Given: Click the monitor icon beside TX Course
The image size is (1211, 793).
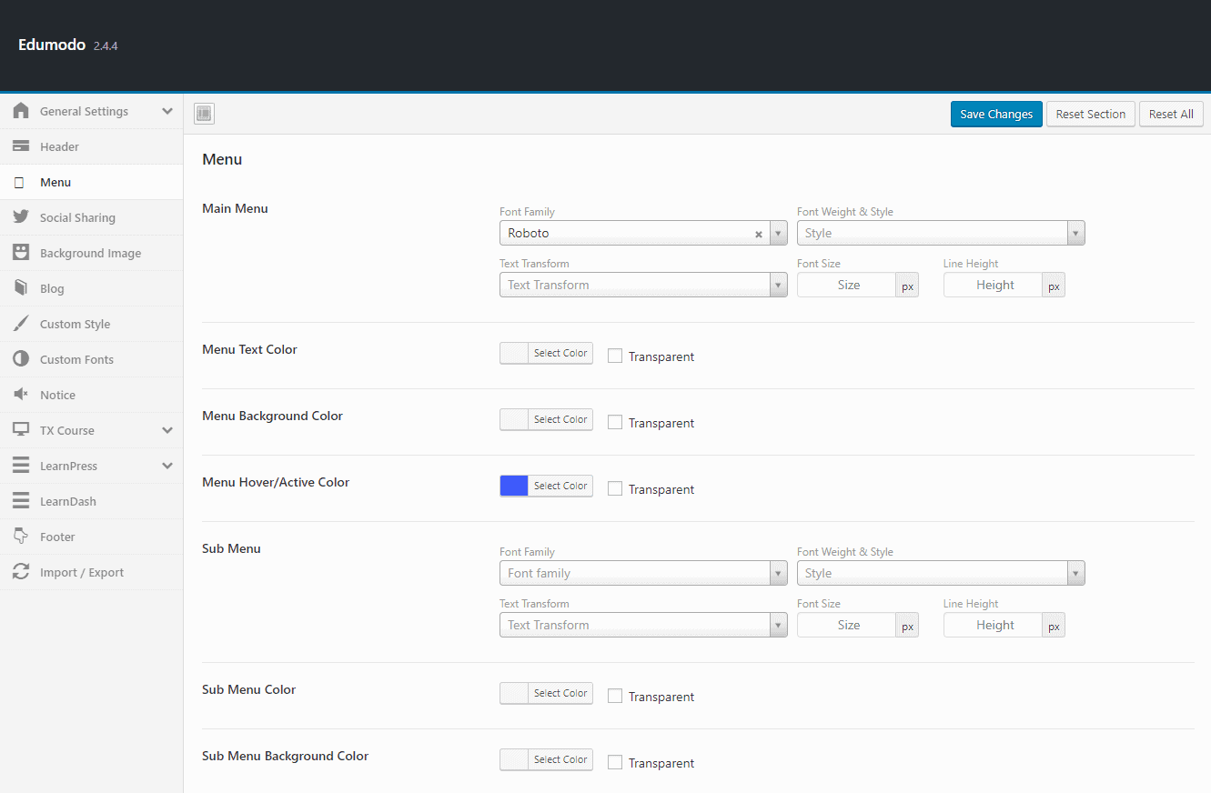Looking at the screenshot, I should coord(21,430).
